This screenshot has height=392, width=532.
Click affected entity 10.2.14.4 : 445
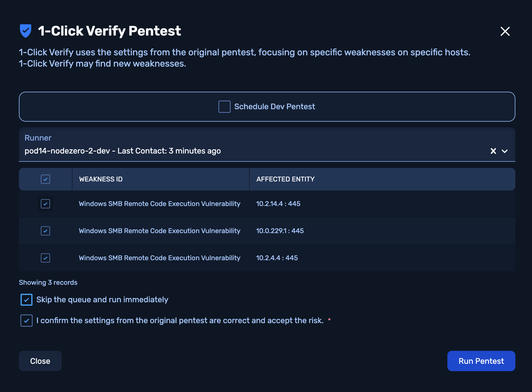278,204
